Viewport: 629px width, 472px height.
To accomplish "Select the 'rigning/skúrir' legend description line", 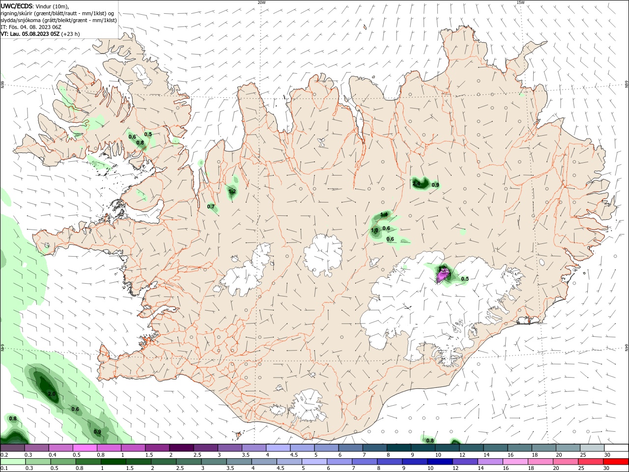I will (57, 13).
